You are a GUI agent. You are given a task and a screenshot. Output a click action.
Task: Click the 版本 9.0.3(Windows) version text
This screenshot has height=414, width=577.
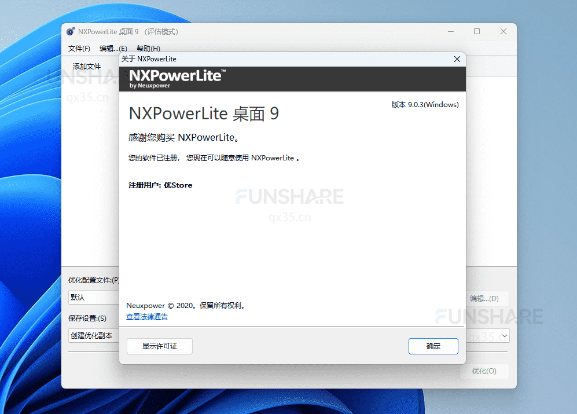(x=425, y=105)
